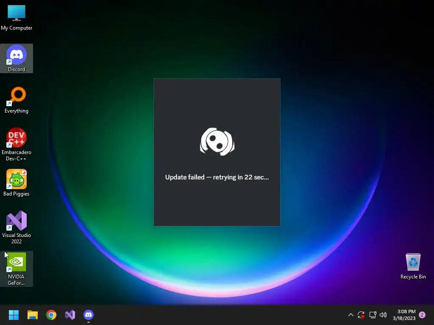Image resolution: width=434 pixels, height=325 pixels.
Task: Select Discord icon in taskbar
Action: 89,315
